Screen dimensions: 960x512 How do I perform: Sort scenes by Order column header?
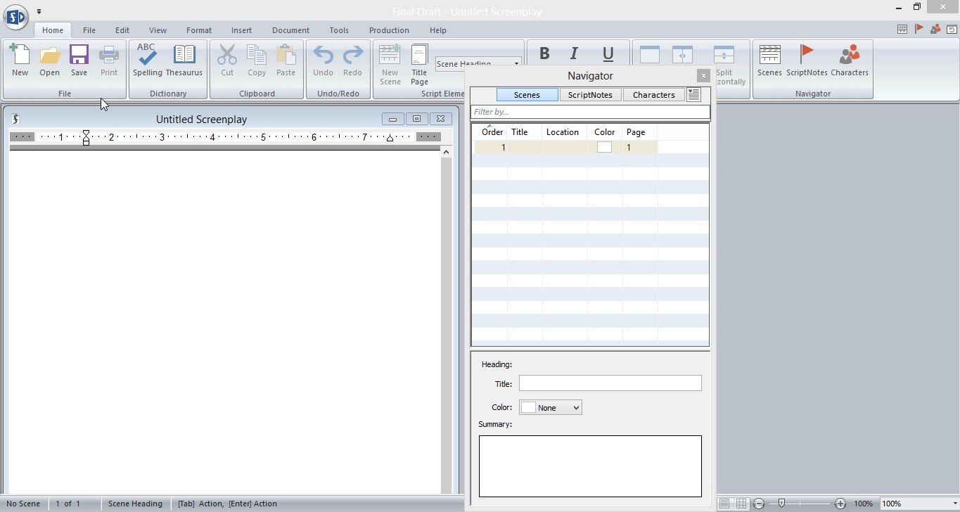pyautogui.click(x=491, y=132)
